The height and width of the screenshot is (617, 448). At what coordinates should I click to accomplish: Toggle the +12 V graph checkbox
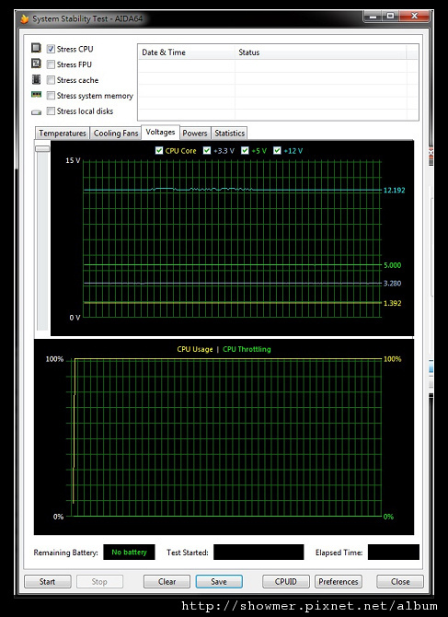[x=278, y=150]
